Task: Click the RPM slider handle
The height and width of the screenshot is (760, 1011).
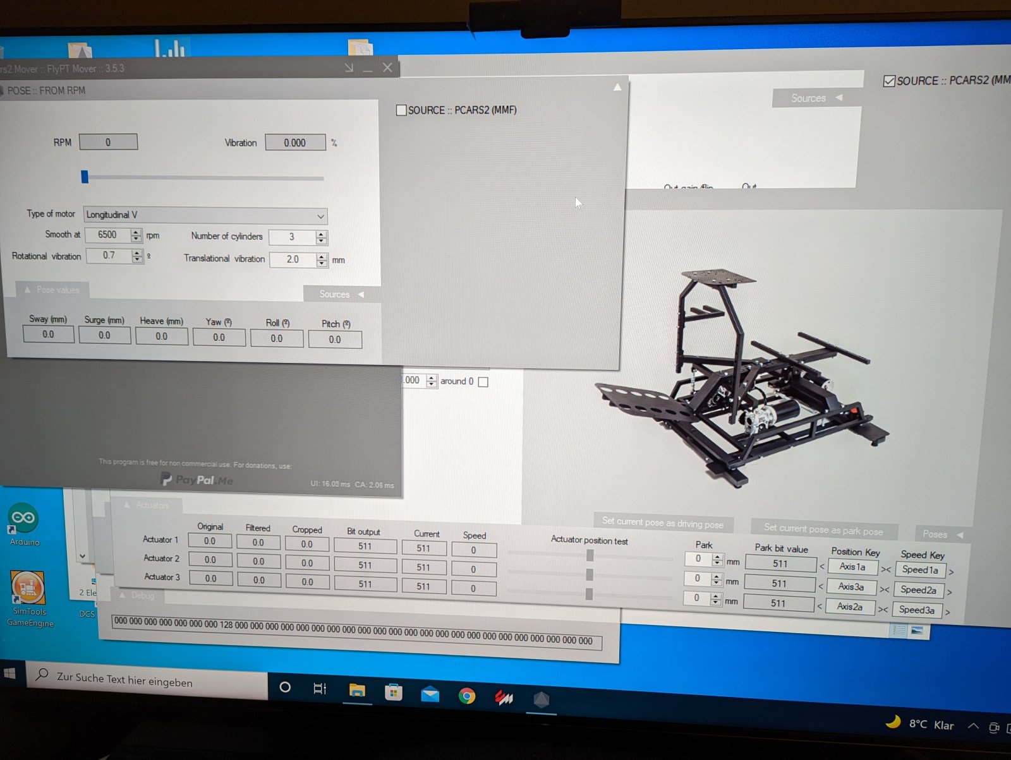Action: [85, 177]
